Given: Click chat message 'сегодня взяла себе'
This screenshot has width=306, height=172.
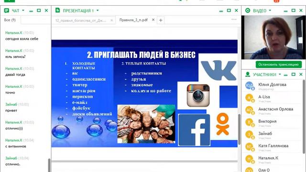Looking at the screenshot, I should pyautogui.click(x=22, y=39).
